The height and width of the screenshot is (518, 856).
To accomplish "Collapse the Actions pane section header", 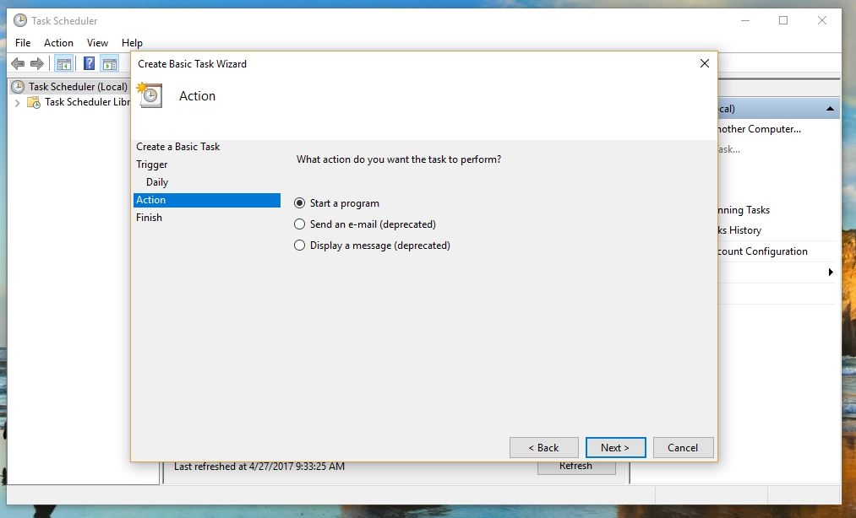I will pyautogui.click(x=830, y=109).
